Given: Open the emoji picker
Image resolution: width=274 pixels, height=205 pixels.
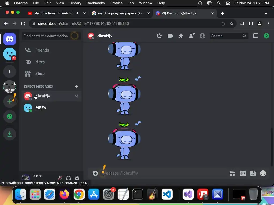Looking at the screenshot, I should pyautogui.click(x=263, y=173).
